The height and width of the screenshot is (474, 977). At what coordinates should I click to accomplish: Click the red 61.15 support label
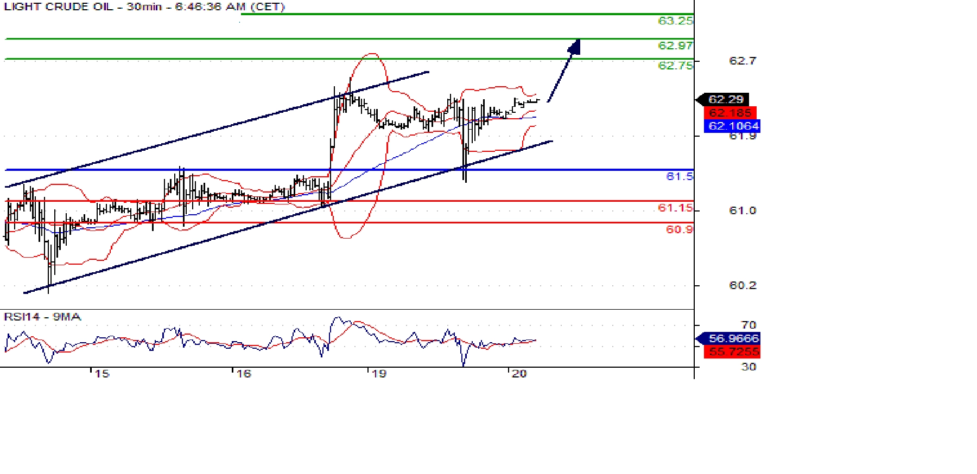pyautogui.click(x=675, y=208)
